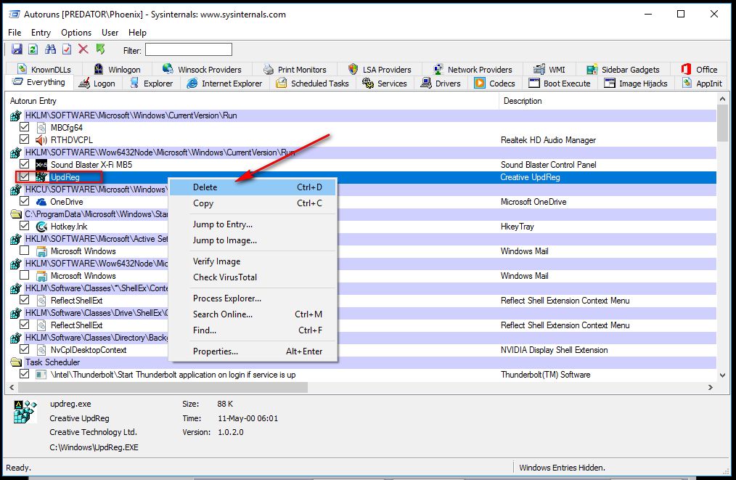736x480 pixels.
Task: Switch to the Boot Execute tab
Action: click(560, 83)
